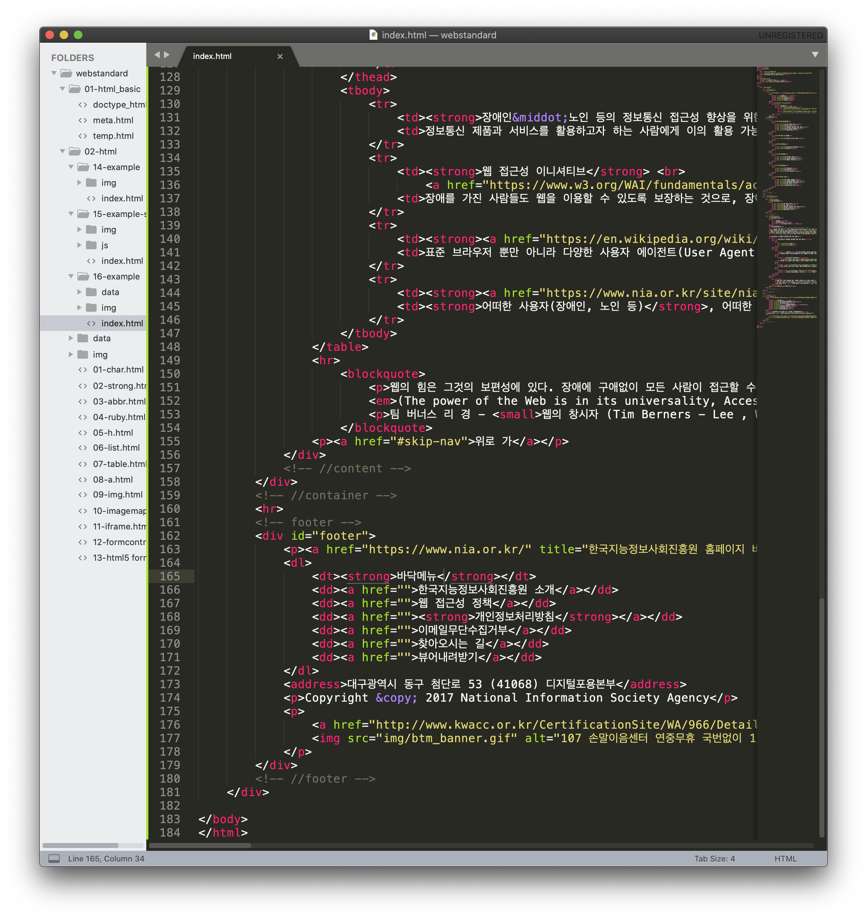
Task: Open meta.html file in sidebar
Action: pos(113,120)
